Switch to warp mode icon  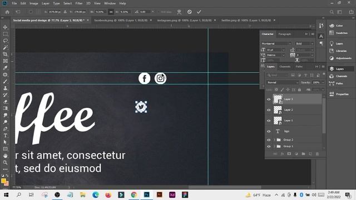coord(179,12)
